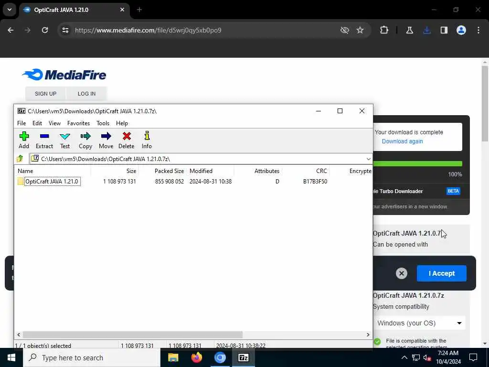Click the I Accept button

tap(442, 273)
